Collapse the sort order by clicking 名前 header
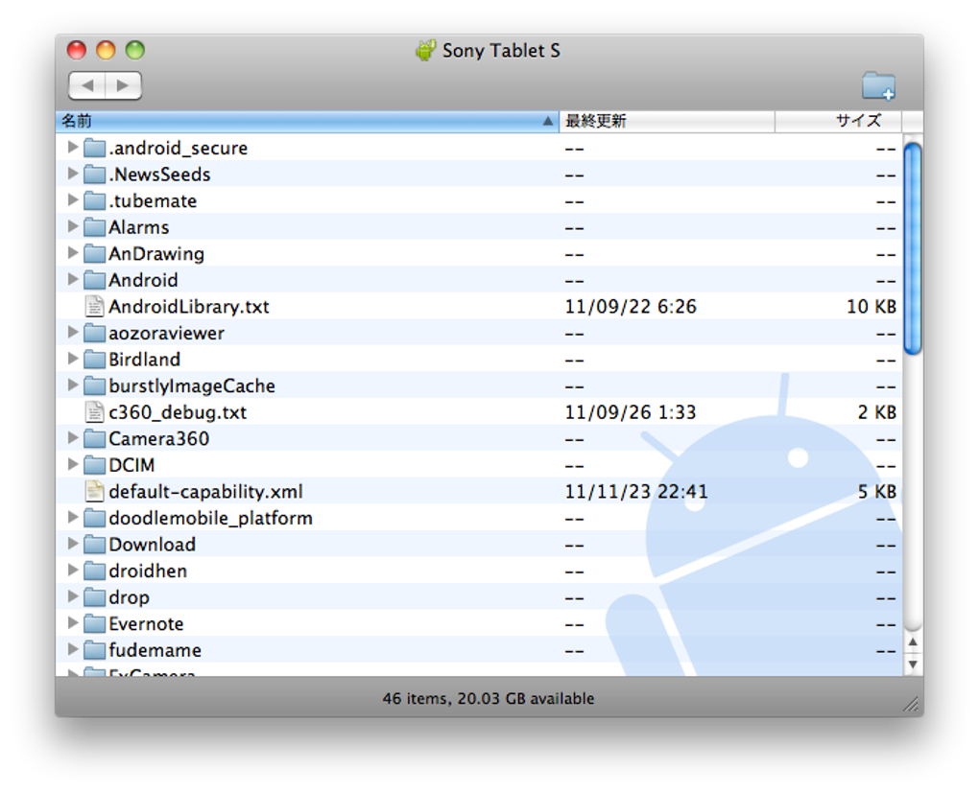The height and width of the screenshot is (793, 979). pyautogui.click(x=77, y=121)
